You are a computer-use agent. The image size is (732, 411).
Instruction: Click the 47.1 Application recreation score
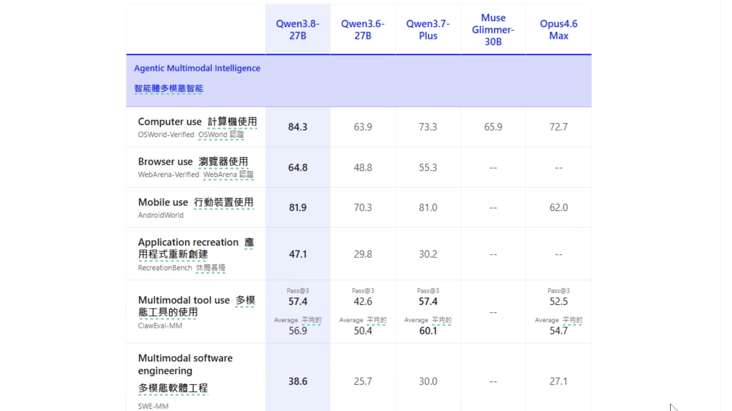tap(298, 254)
